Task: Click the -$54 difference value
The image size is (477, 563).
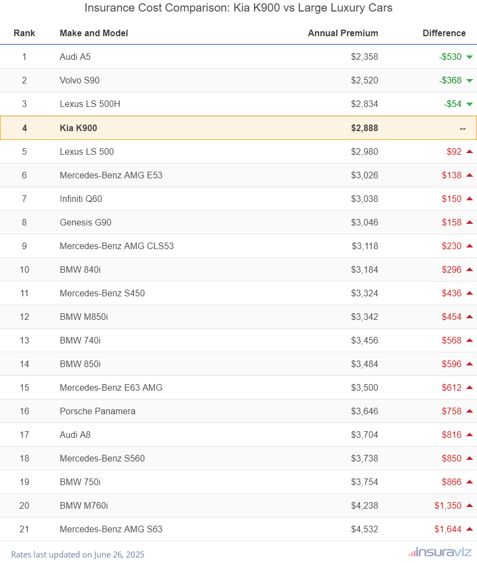Action: pos(453,104)
